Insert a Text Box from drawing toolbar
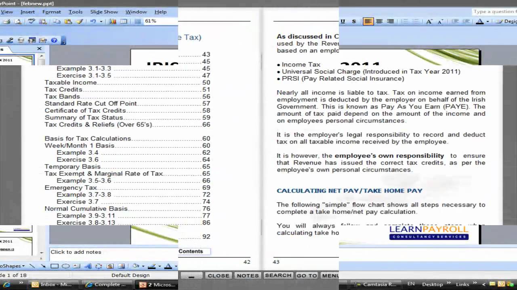This screenshot has height=290, width=517. (76, 266)
